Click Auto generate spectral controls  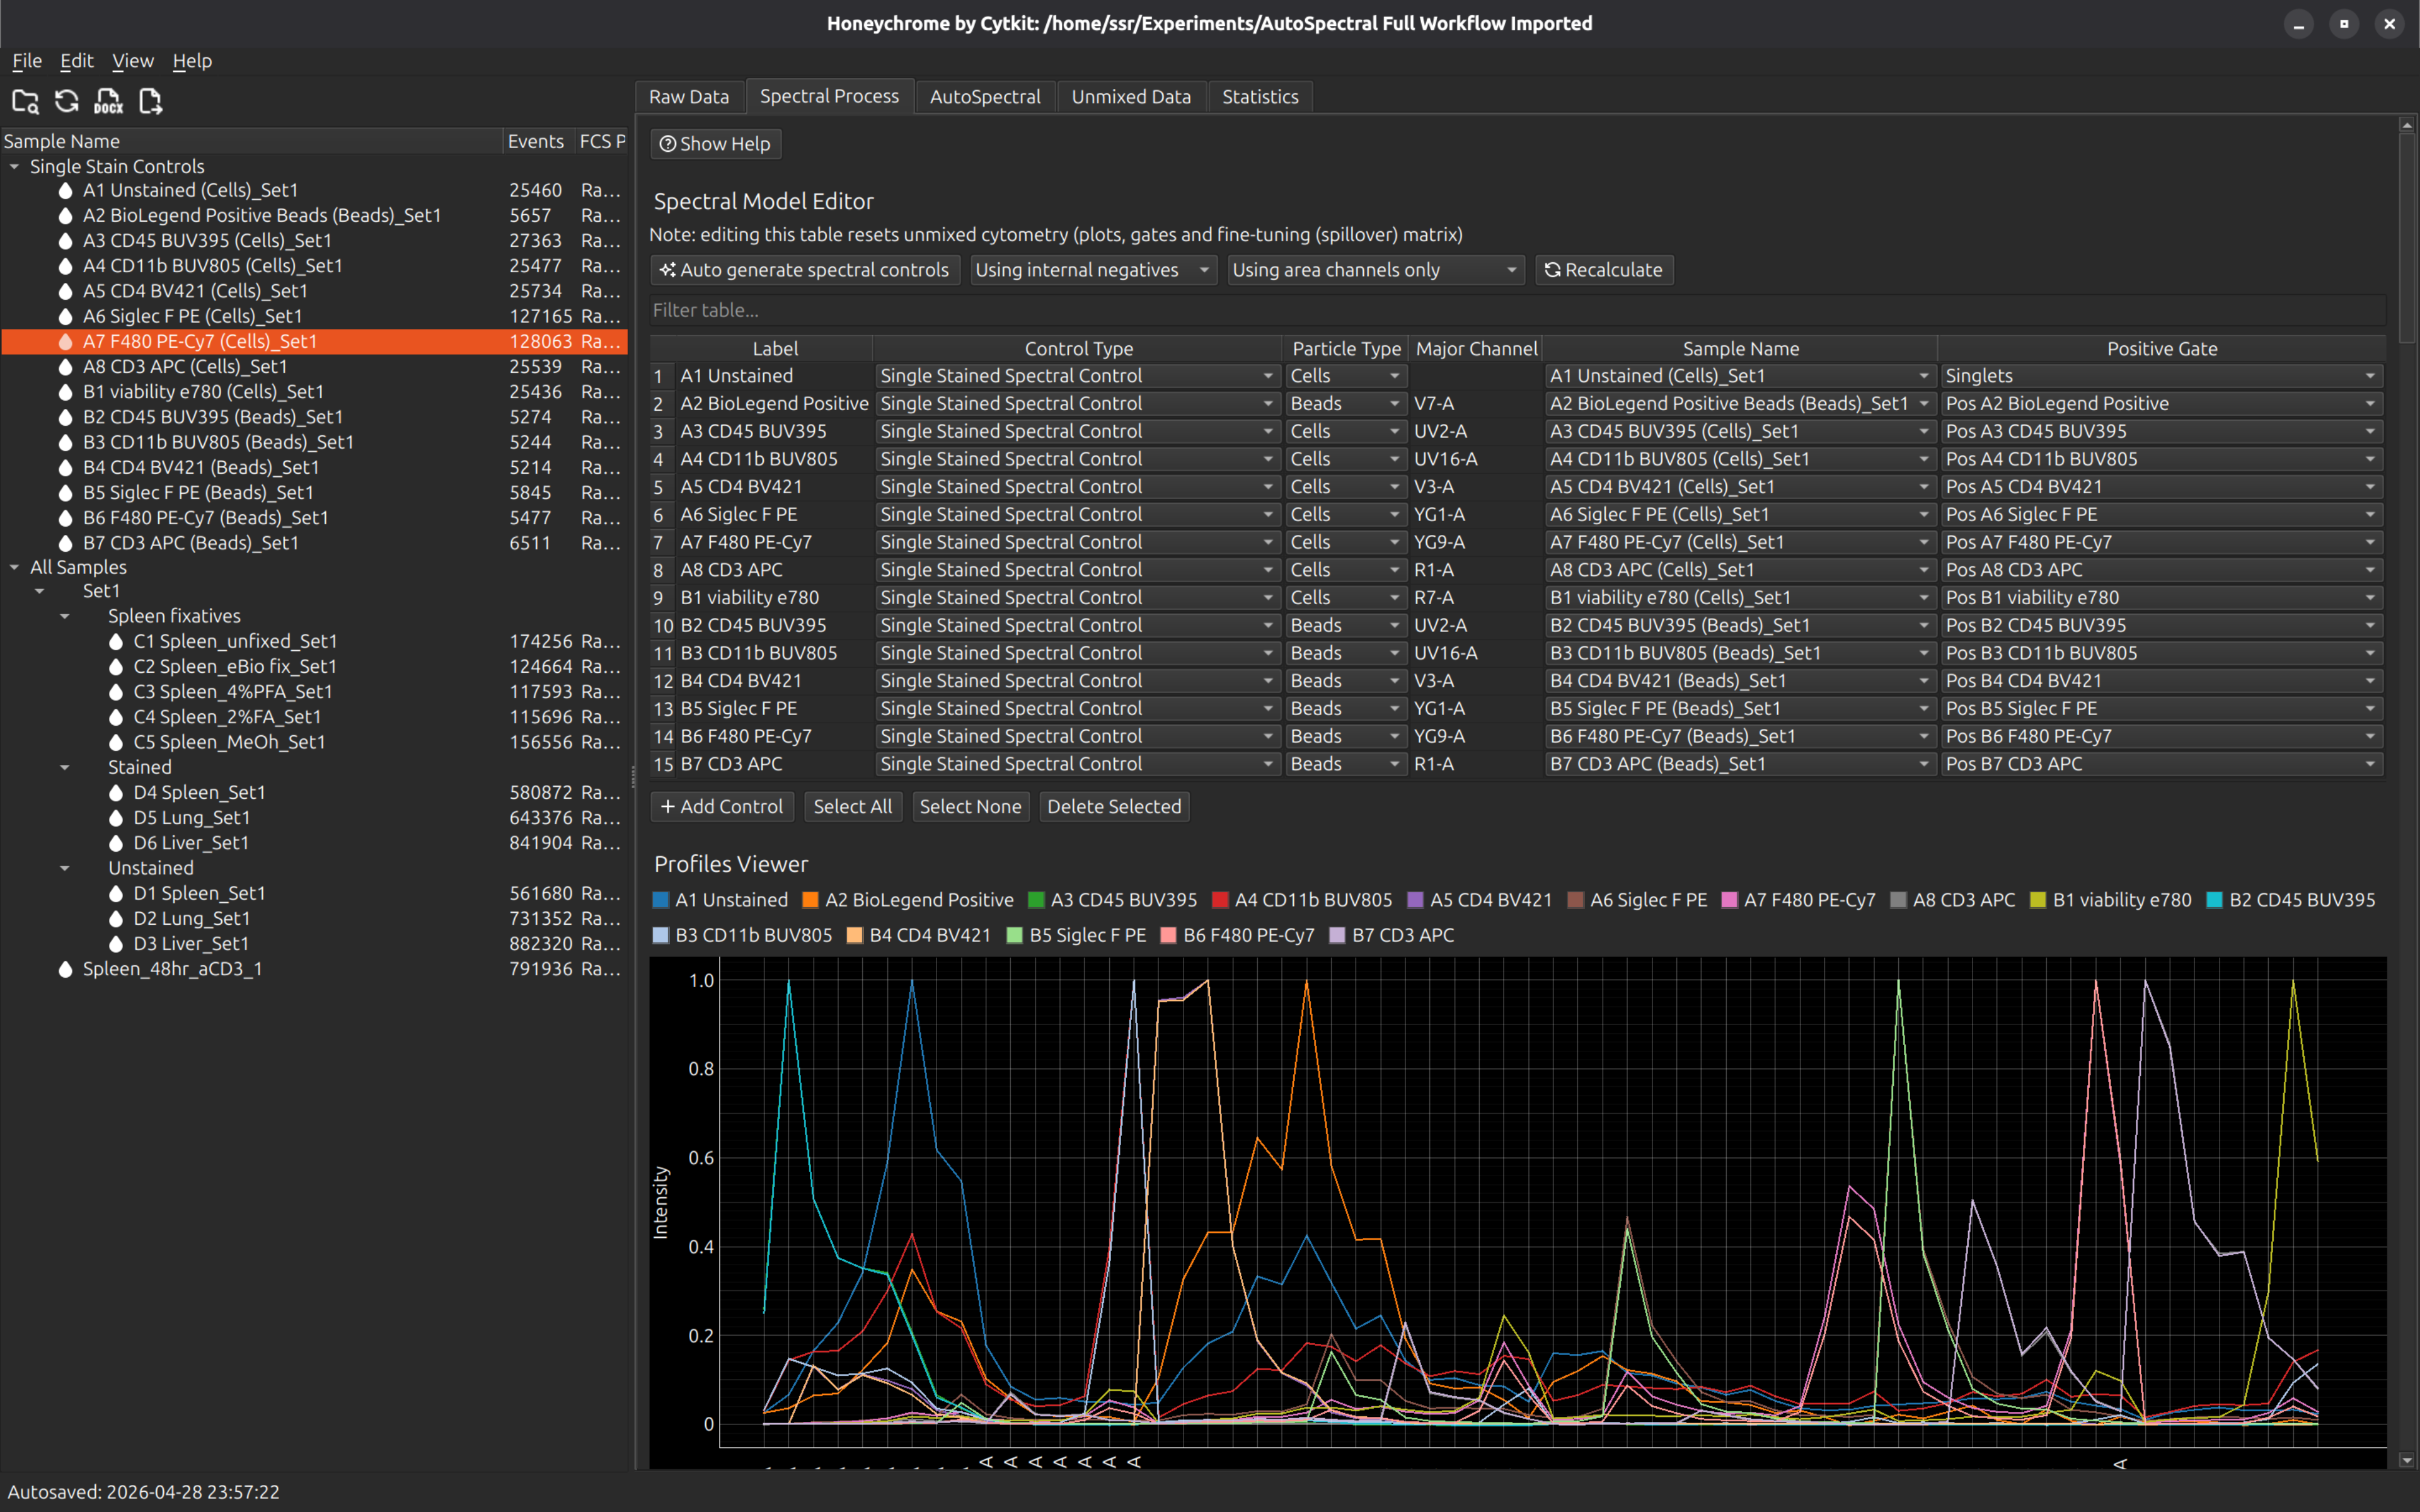pos(805,270)
